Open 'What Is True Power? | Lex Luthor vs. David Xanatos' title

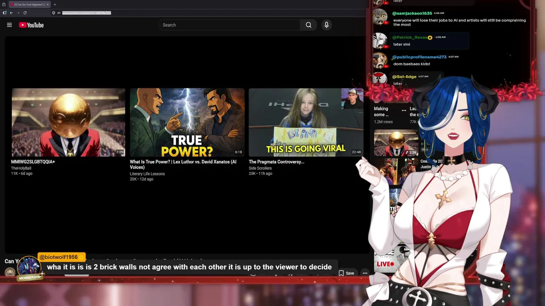(x=183, y=164)
